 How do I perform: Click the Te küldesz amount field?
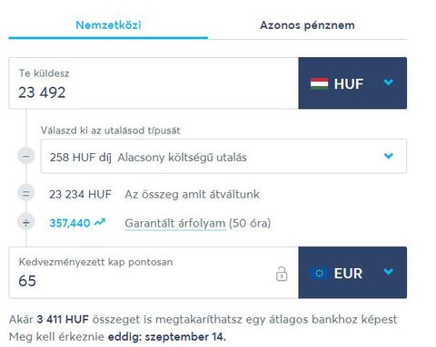click(154, 83)
